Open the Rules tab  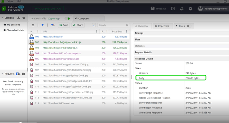click(184, 26)
